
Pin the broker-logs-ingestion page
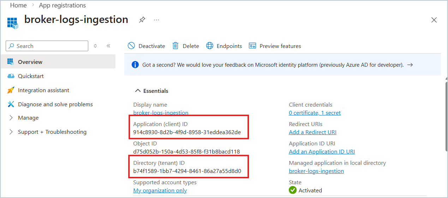(x=142, y=20)
